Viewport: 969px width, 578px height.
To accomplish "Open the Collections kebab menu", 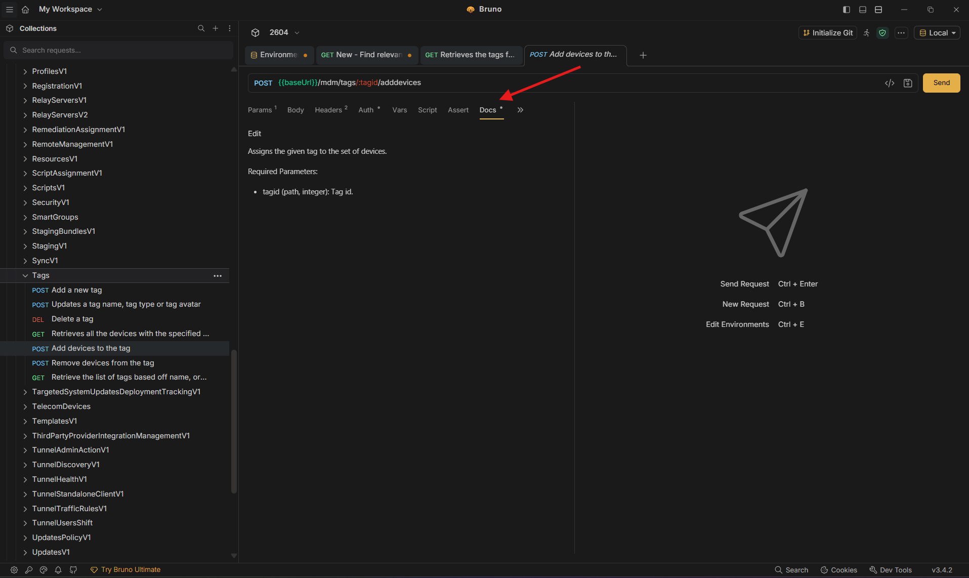I will tap(230, 28).
